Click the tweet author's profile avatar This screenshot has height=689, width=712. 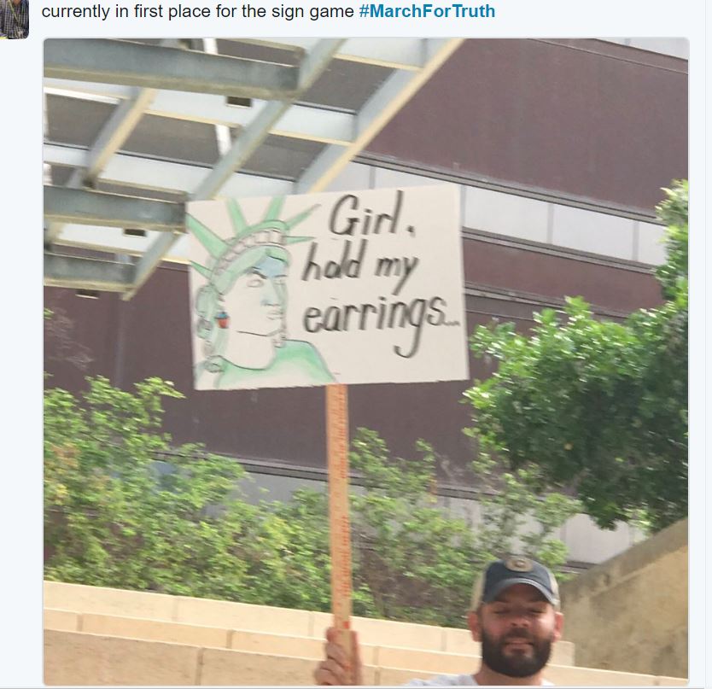pos(14,19)
